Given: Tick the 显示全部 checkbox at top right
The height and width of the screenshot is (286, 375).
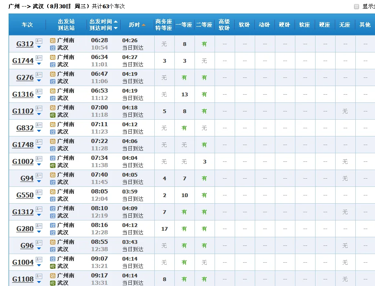Looking at the screenshot, I should [356, 7].
